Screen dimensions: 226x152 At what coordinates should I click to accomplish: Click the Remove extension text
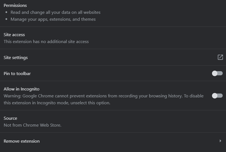click(x=21, y=141)
